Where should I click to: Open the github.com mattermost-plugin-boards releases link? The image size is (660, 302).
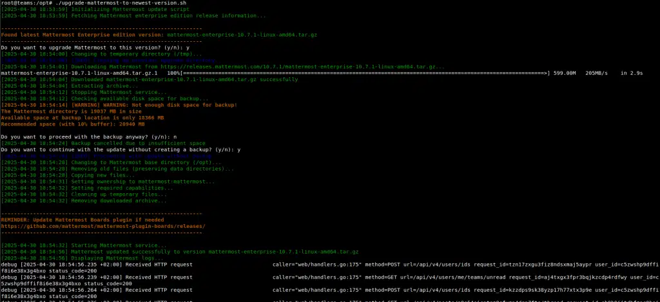pos(103,226)
